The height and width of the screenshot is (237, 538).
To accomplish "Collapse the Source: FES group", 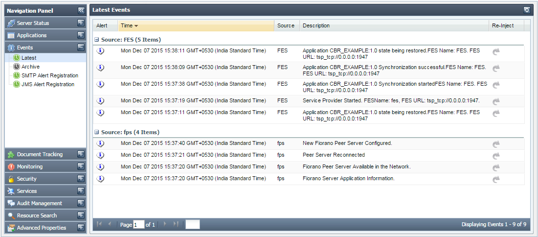I will pyautogui.click(x=97, y=40).
